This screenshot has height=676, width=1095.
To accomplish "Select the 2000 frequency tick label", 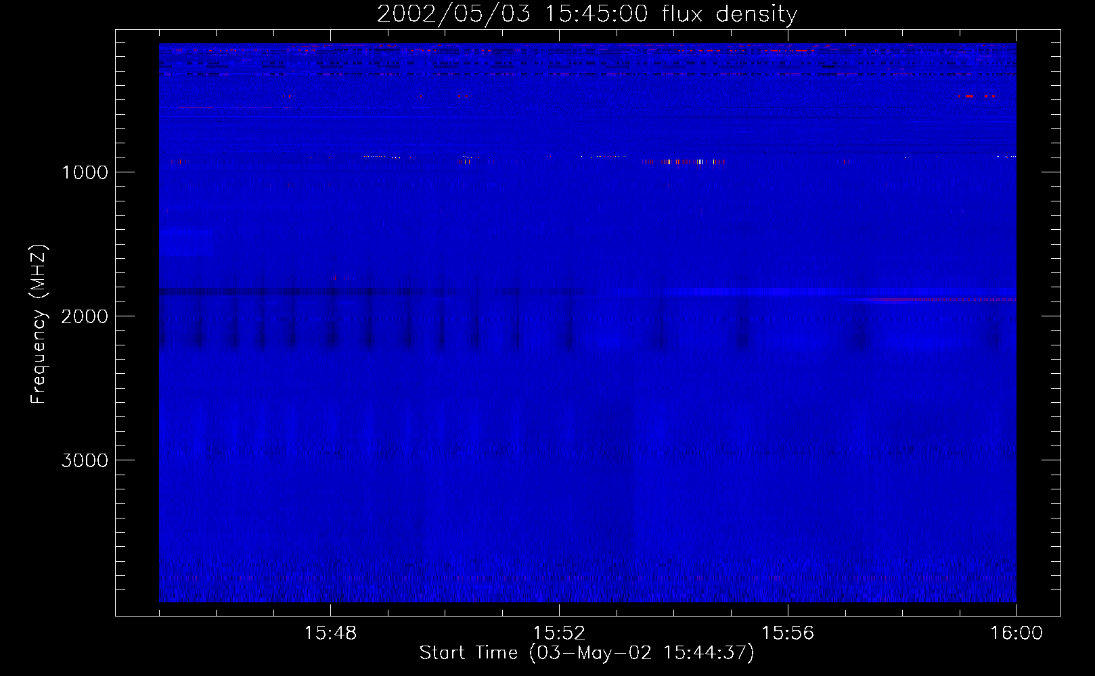I will click(x=85, y=316).
